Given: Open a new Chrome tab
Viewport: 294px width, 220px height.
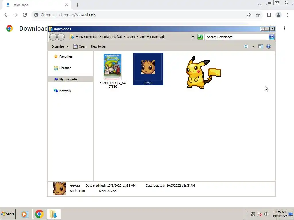Looking at the screenshot, I should [x=78, y=5].
